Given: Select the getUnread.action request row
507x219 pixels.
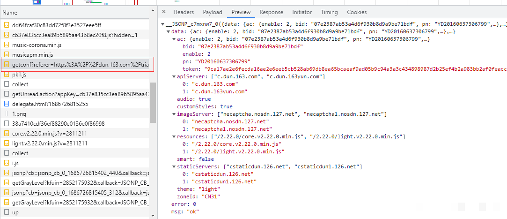Looking at the screenshot, I should [x=80, y=94].
